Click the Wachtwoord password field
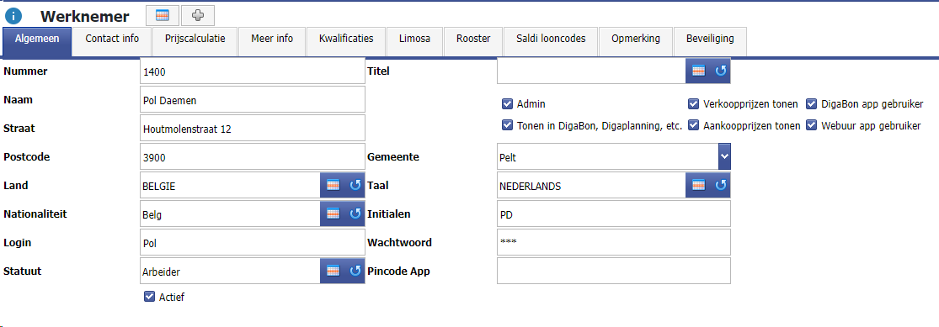This screenshot has width=939, height=327. (x=614, y=242)
